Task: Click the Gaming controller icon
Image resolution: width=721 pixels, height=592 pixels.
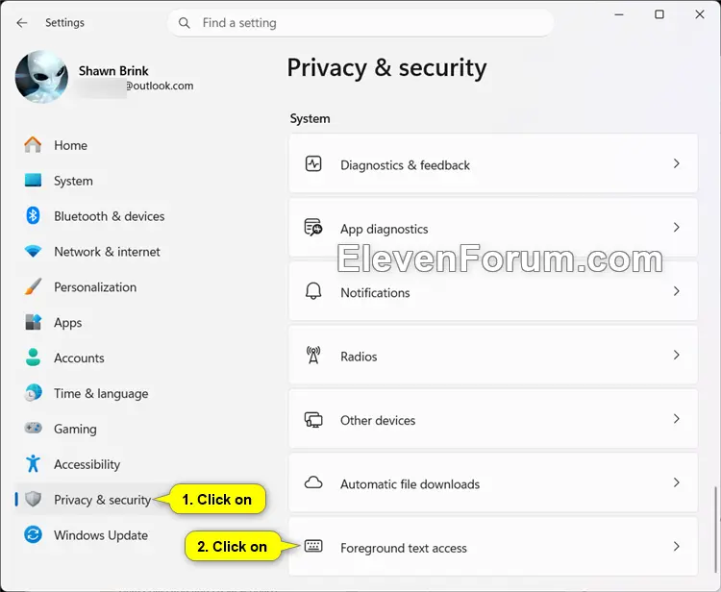Action: [x=33, y=429]
